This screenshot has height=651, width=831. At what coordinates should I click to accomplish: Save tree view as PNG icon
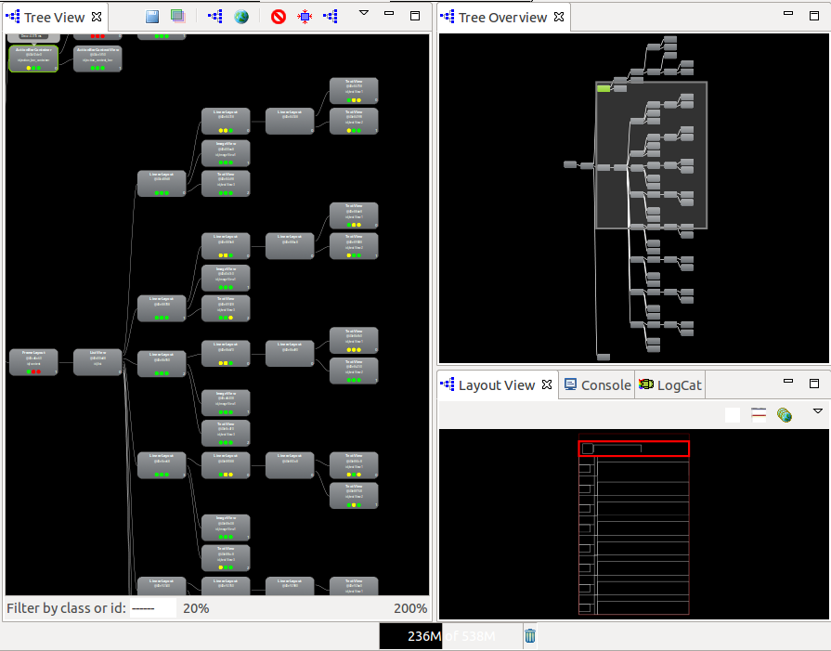(152, 17)
